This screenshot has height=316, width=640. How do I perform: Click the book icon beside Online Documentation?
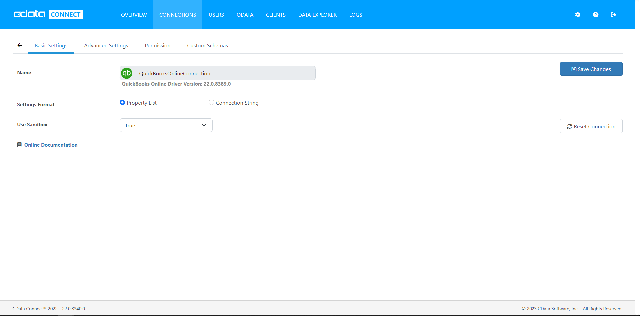(19, 145)
